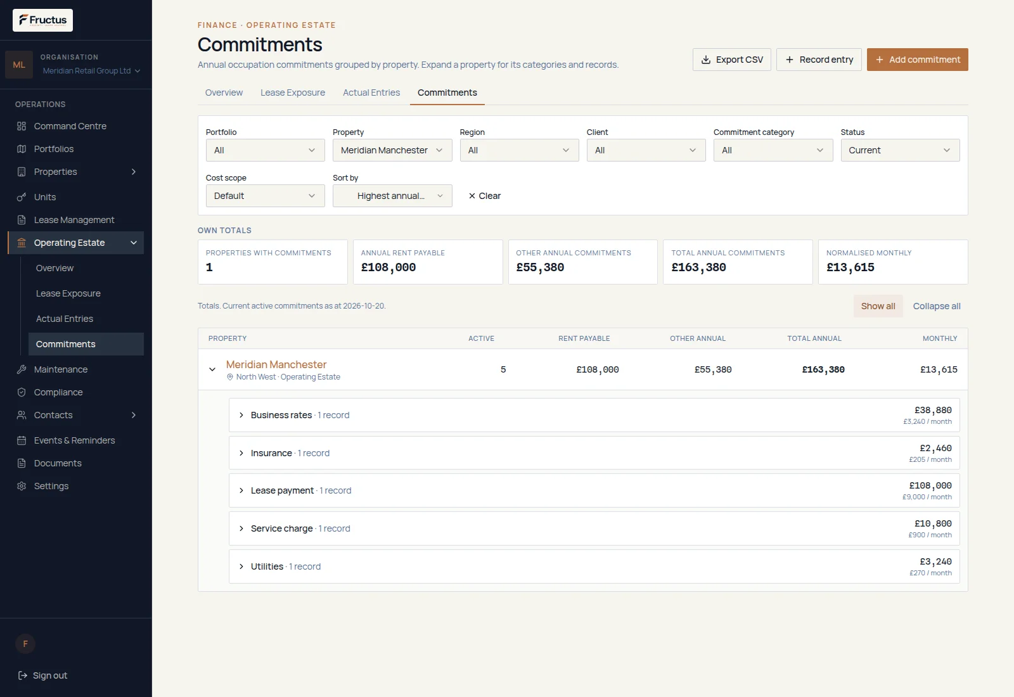Expand the Business rates category row

[x=594, y=415]
